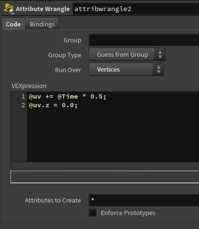Click on code line 1 with @Time
The image size is (199, 229).
click(x=67, y=97)
